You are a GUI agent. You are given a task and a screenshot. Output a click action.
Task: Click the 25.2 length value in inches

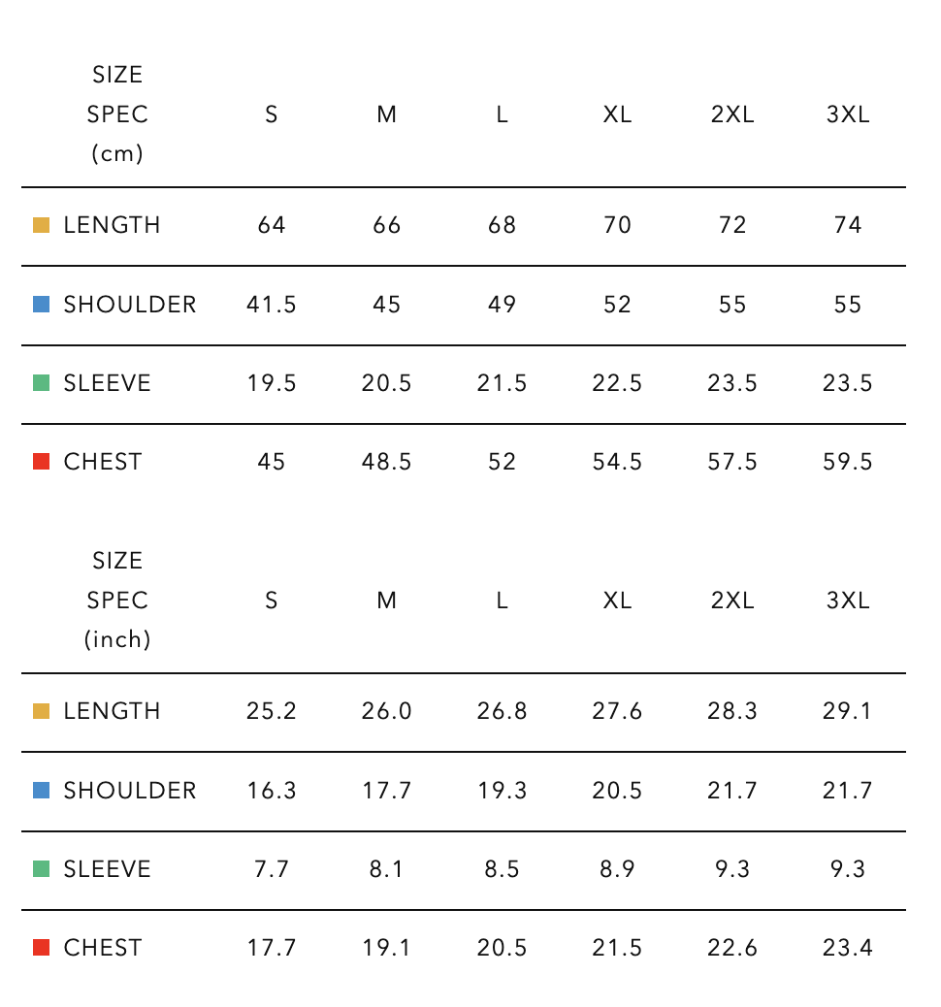(272, 711)
